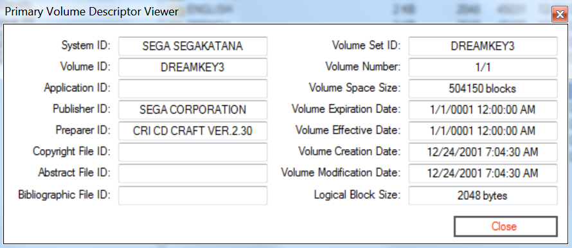572x248 pixels.
Task: Click the Volume Set ID field DREAMKEY3
Action: pyautogui.click(x=483, y=46)
